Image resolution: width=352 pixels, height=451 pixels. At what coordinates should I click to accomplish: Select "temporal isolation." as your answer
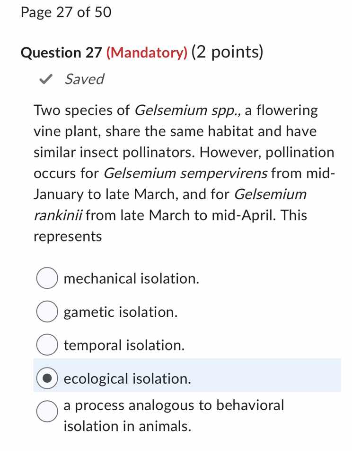pos(46,345)
